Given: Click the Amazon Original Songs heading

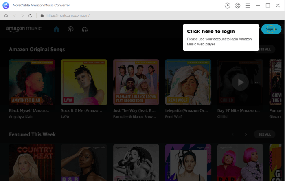Looking at the screenshot, I should point(37,49).
